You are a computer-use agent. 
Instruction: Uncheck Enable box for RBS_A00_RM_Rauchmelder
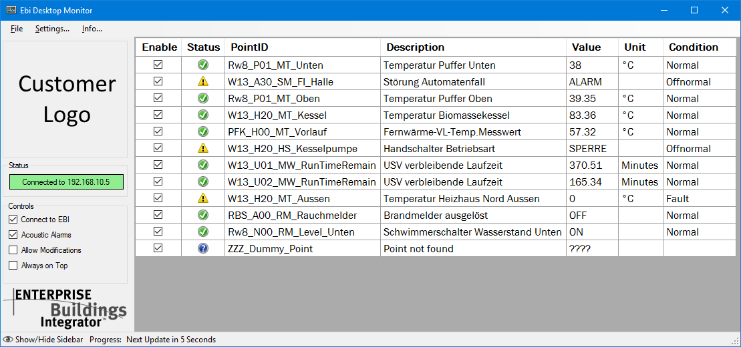tap(158, 215)
